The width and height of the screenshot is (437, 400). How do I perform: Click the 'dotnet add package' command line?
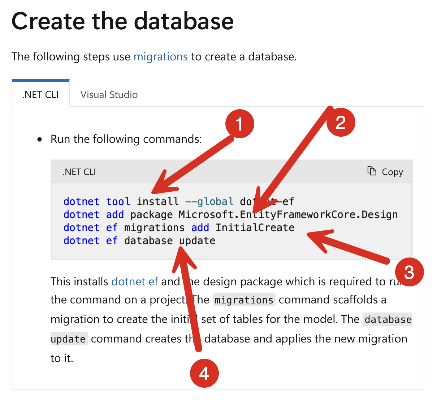pos(230,214)
